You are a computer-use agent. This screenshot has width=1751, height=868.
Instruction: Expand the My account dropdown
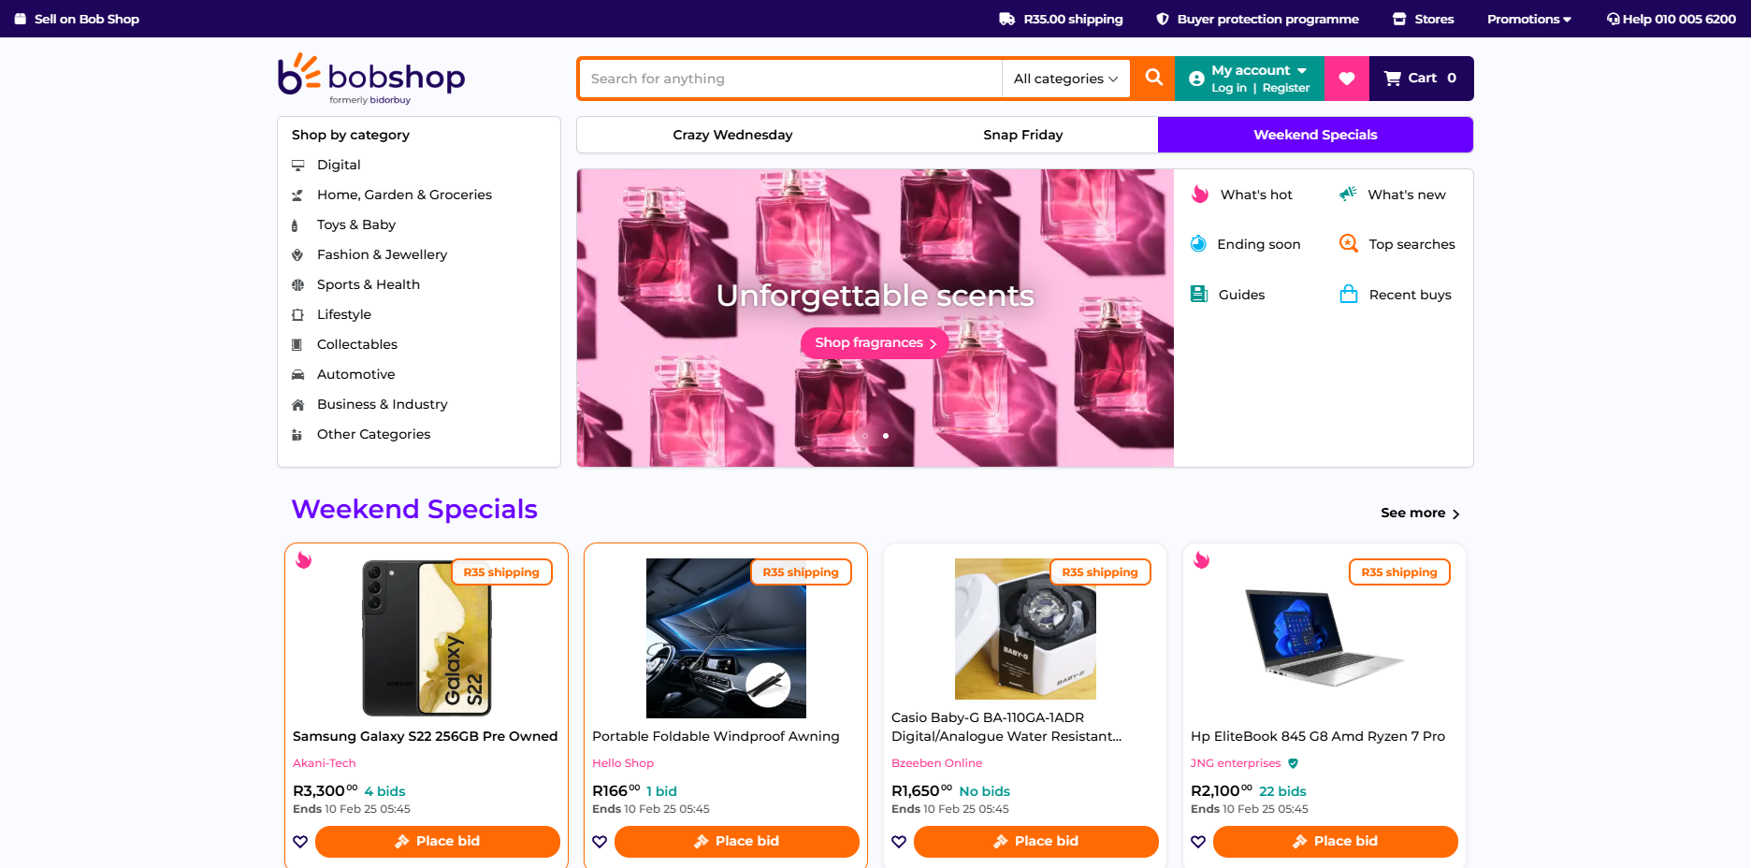tap(1250, 79)
